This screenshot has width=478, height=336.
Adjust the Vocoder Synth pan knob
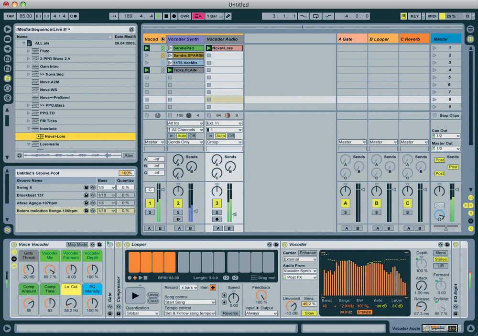pyautogui.click(x=178, y=191)
